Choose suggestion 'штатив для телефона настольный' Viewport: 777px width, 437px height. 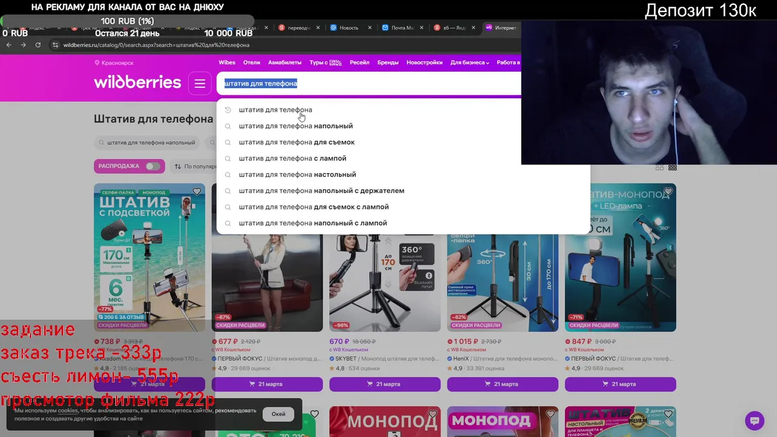297,175
